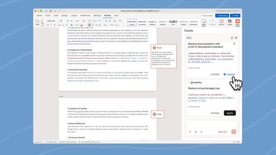This screenshot has width=276, height=155.
Task: Click the send arrow in Claude chat
Action: pos(233,131)
